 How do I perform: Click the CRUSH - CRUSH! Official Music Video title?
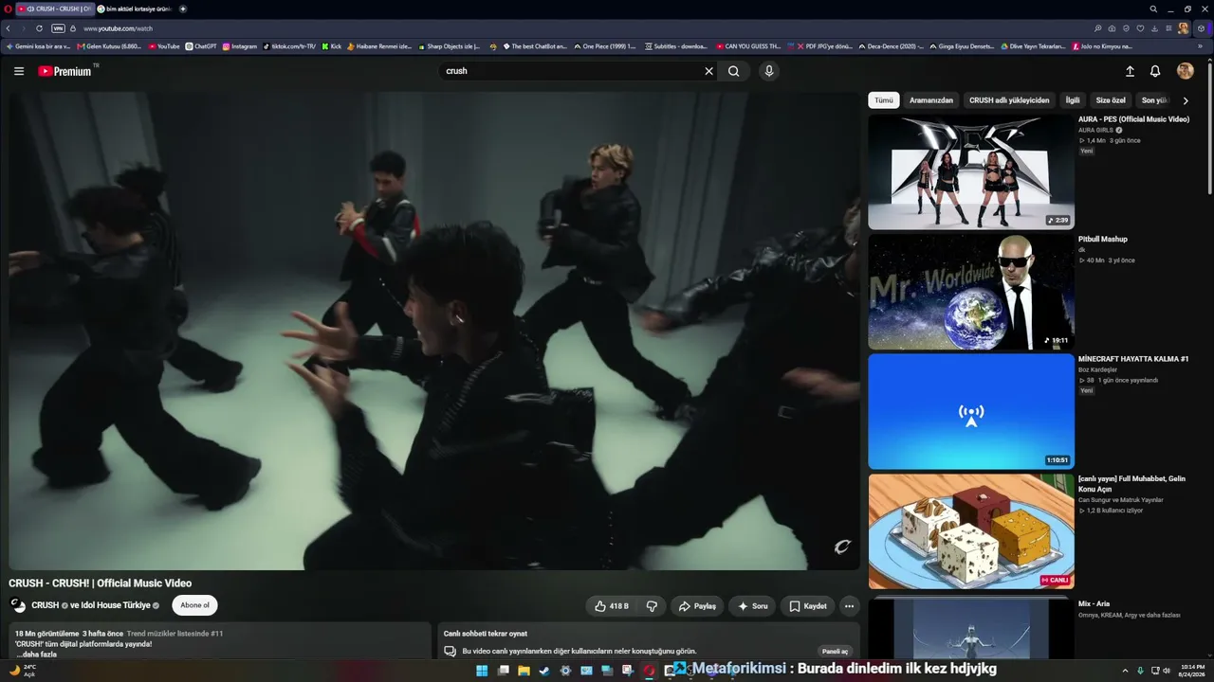[101, 583]
